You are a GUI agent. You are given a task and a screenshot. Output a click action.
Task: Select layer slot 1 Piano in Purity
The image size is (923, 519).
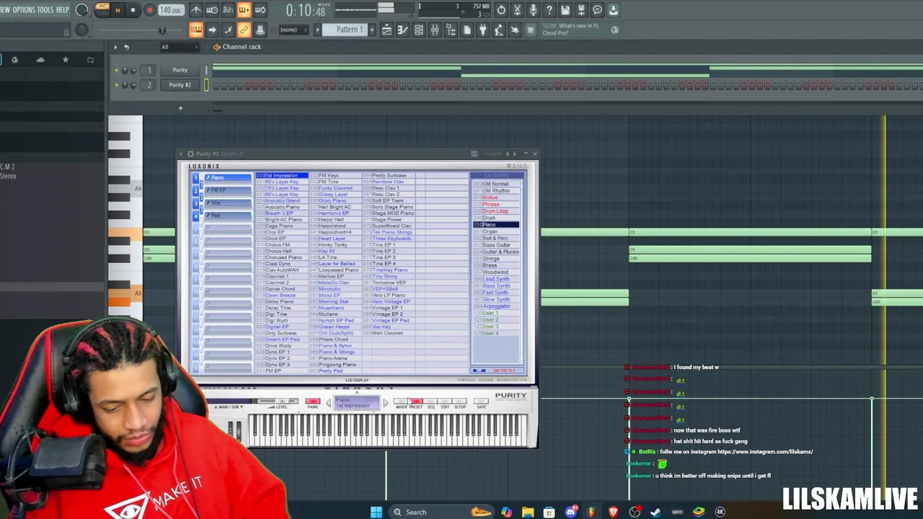[x=227, y=177]
